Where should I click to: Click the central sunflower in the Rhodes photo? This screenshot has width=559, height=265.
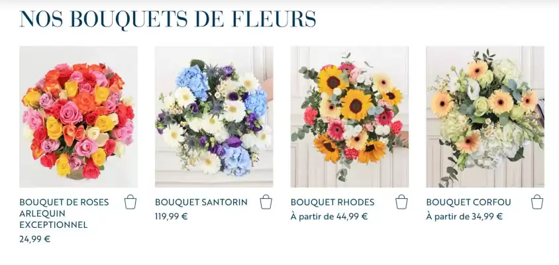356,105
